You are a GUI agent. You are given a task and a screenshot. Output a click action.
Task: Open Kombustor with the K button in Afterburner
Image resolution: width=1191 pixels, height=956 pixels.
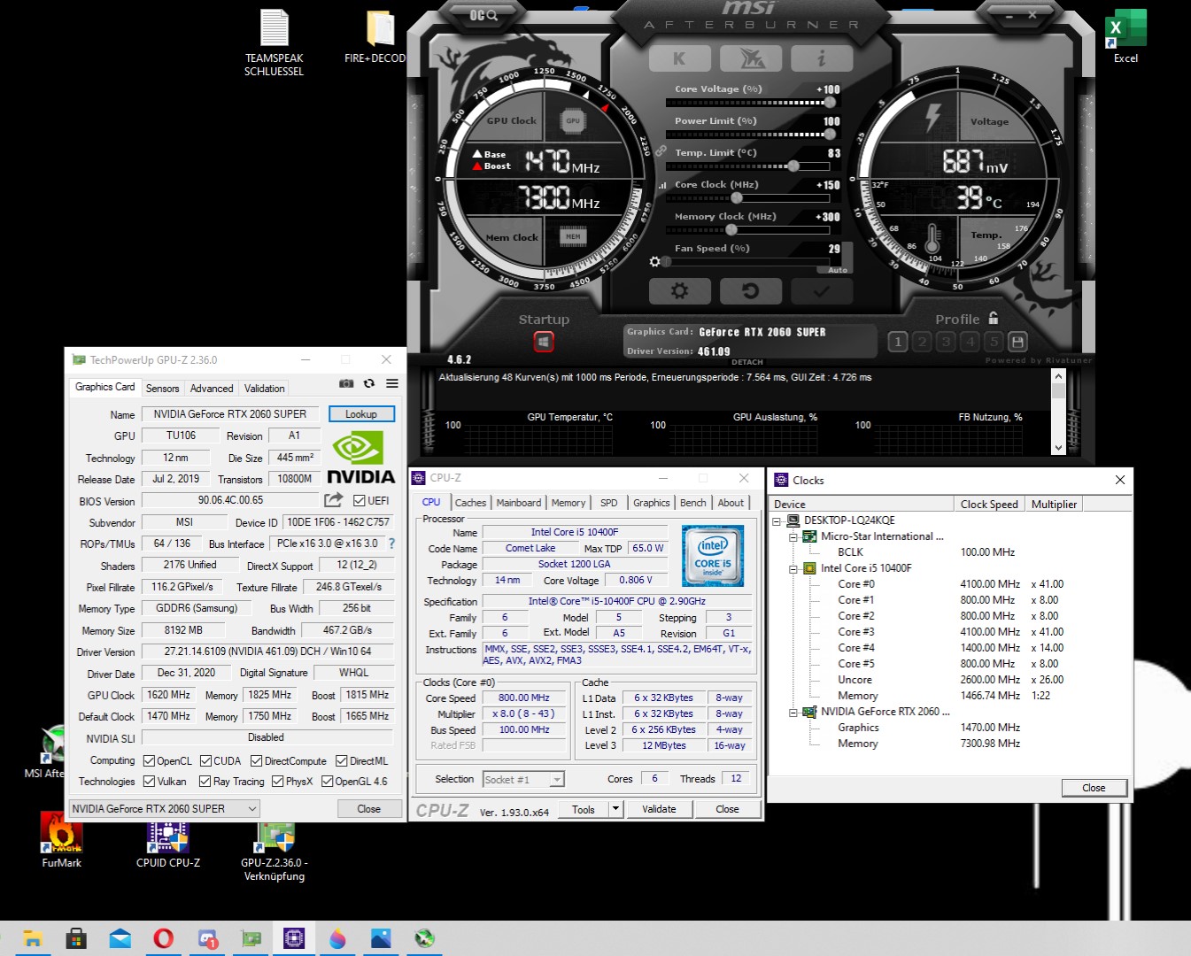[x=679, y=58]
